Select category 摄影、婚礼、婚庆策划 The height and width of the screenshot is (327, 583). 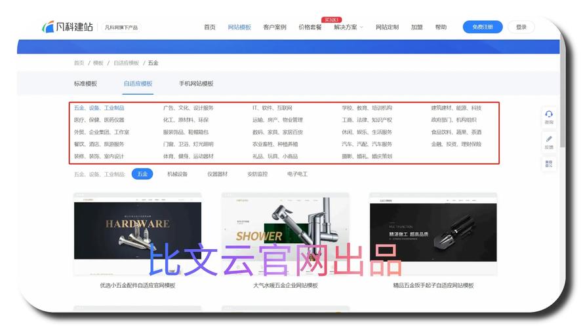point(367,156)
